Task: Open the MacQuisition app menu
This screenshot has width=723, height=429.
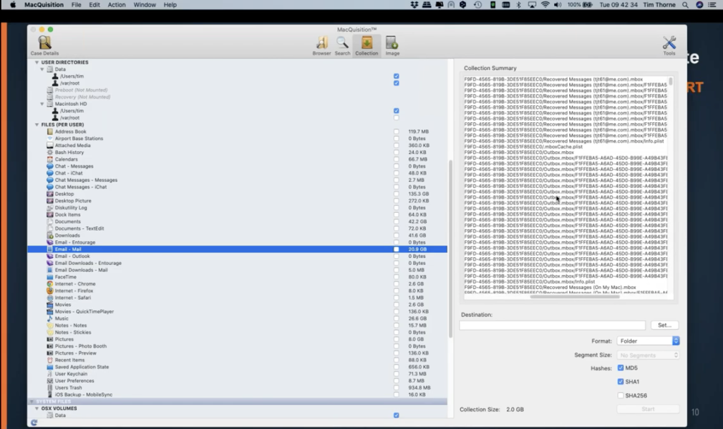Action: (x=44, y=5)
